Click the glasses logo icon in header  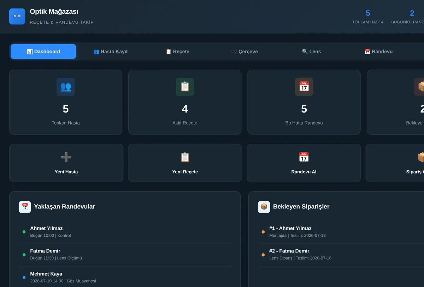tap(17, 16)
